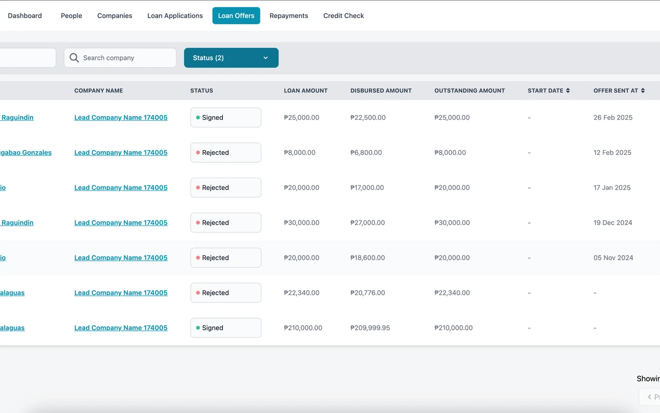
Task: Click the Disbursed Amount column header
Action: click(x=381, y=90)
